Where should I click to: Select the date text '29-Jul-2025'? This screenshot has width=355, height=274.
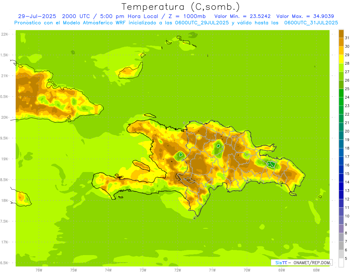(37, 16)
